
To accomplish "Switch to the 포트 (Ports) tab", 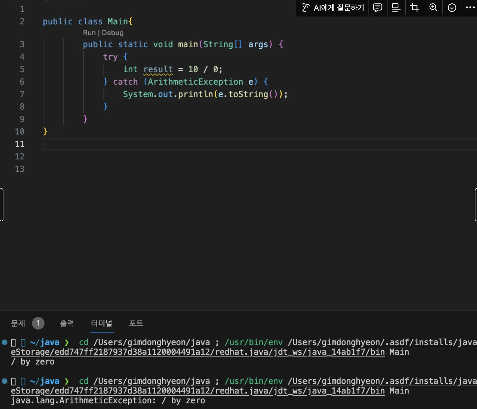I will (136, 324).
